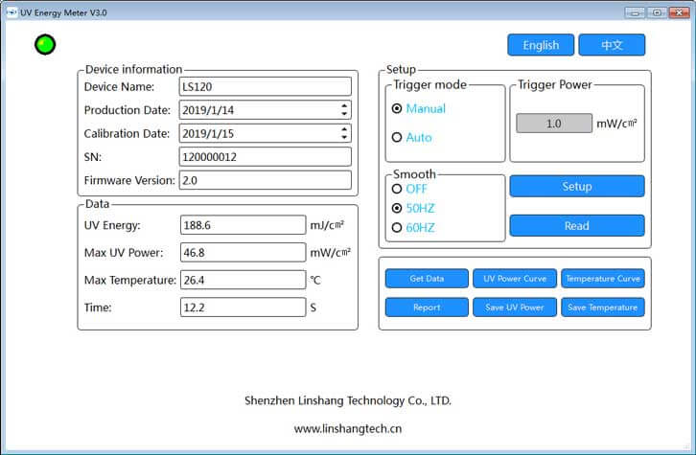Click the Max Temperature field 26.4
Image resolution: width=696 pixels, height=455 pixels.
tap(243, 281)
